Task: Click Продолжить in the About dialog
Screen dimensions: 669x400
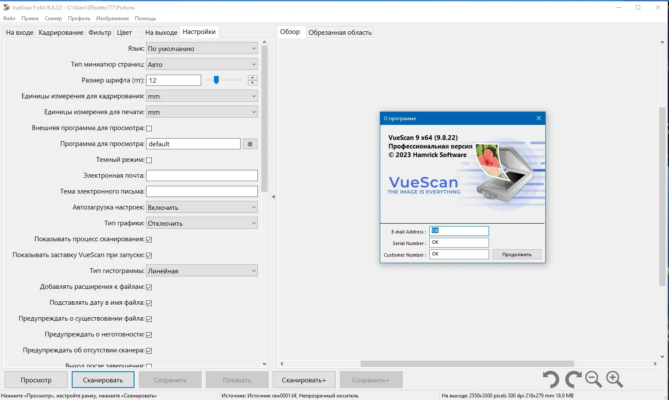Action: tap(517, 255)
